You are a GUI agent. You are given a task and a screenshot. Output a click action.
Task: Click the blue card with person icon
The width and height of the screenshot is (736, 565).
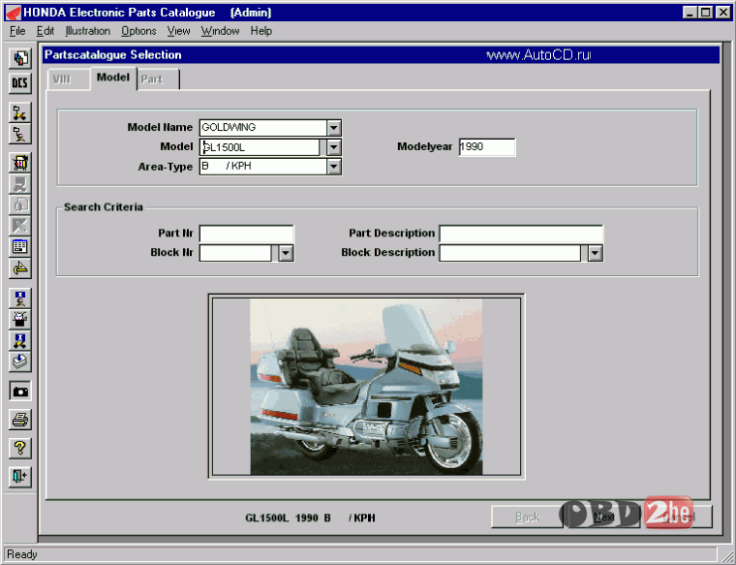19,298
